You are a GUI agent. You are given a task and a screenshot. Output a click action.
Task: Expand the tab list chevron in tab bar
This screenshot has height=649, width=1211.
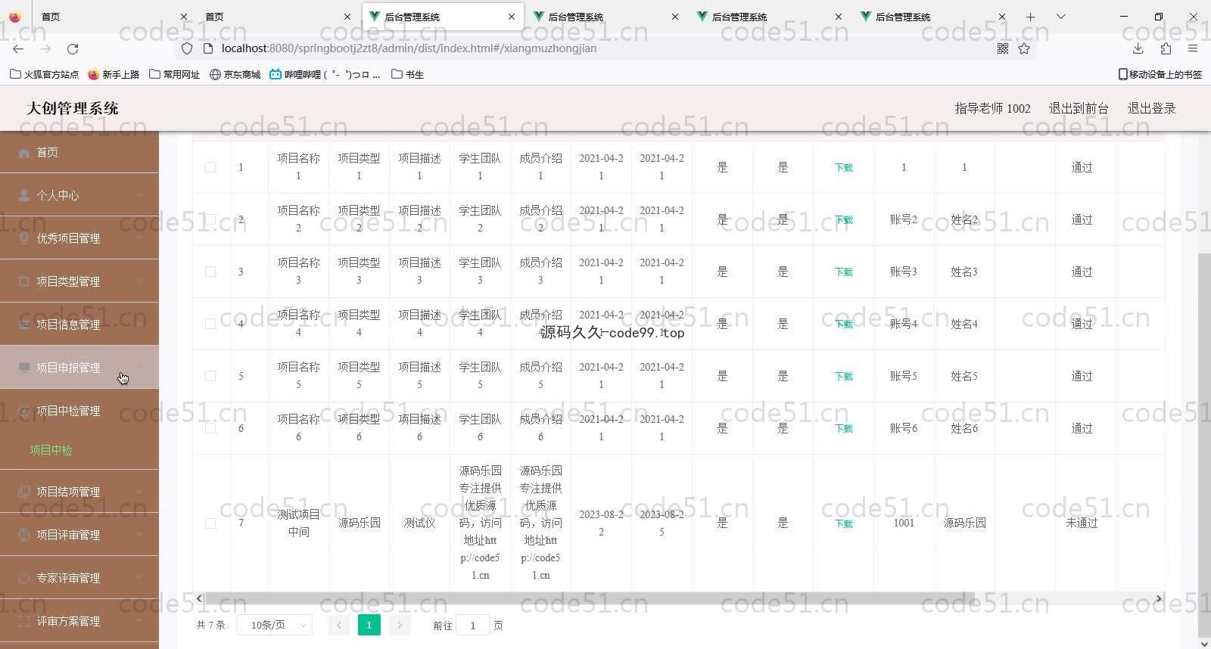[x=1061, y=17]
